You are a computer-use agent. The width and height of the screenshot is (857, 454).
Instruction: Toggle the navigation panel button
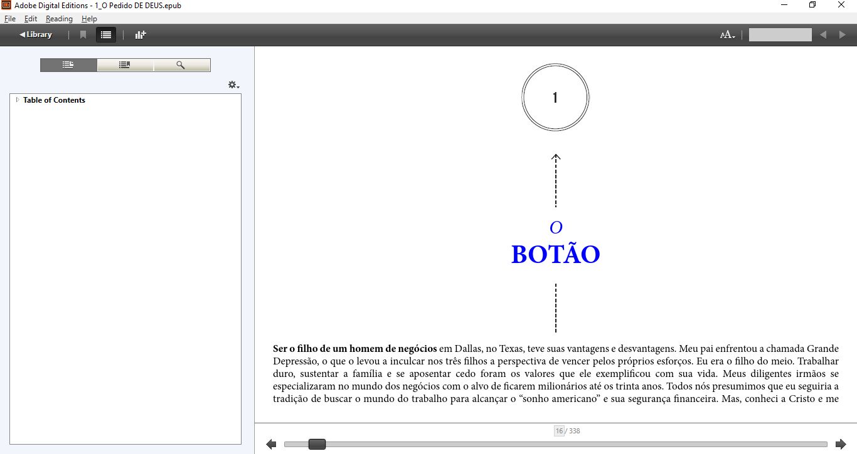coord(106,35)
